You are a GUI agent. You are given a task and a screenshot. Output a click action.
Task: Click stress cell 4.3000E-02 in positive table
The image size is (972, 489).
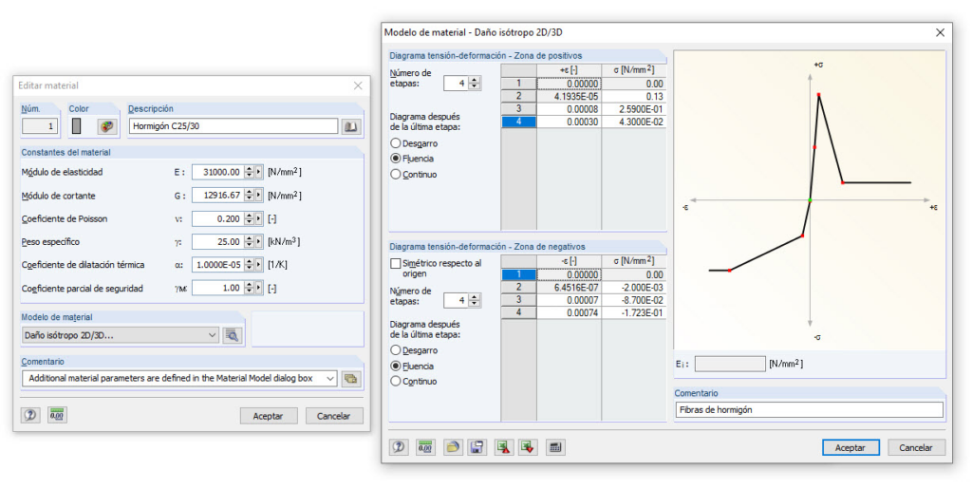coord(633,122)
